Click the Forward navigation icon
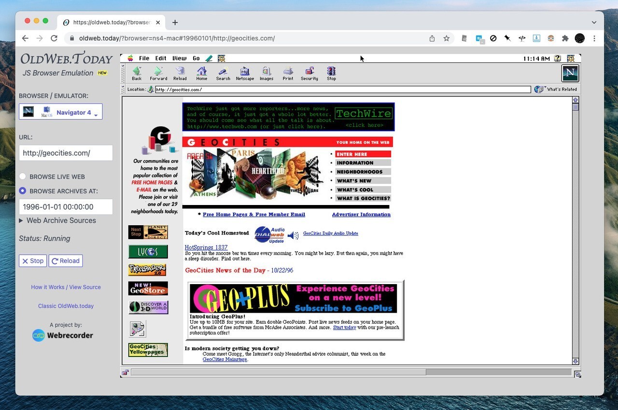This screenshot has width=618, height=410. [x=158, y=73]
